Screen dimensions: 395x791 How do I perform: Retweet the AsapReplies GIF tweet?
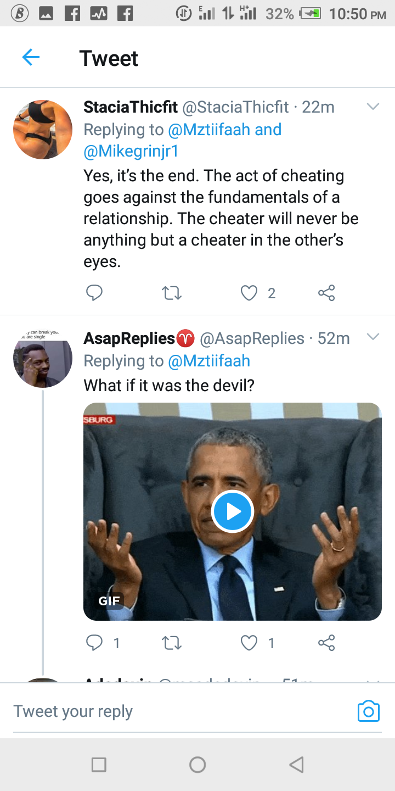pyautogui.click(x=172, y=643)
